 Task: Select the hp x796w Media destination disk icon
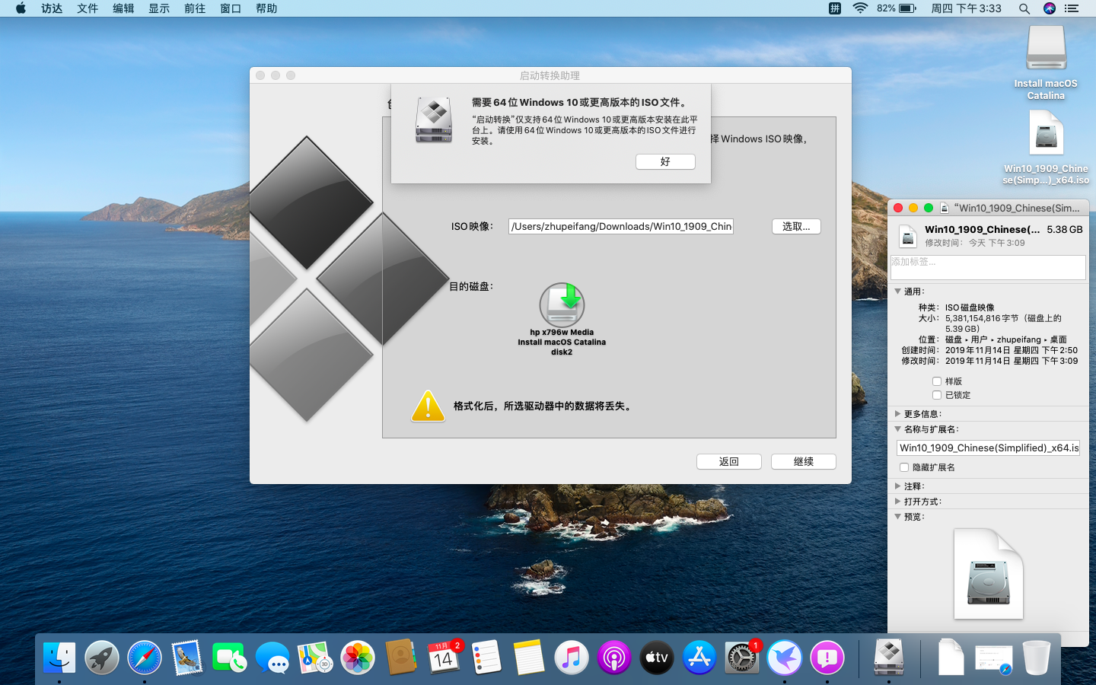(562, 305)
